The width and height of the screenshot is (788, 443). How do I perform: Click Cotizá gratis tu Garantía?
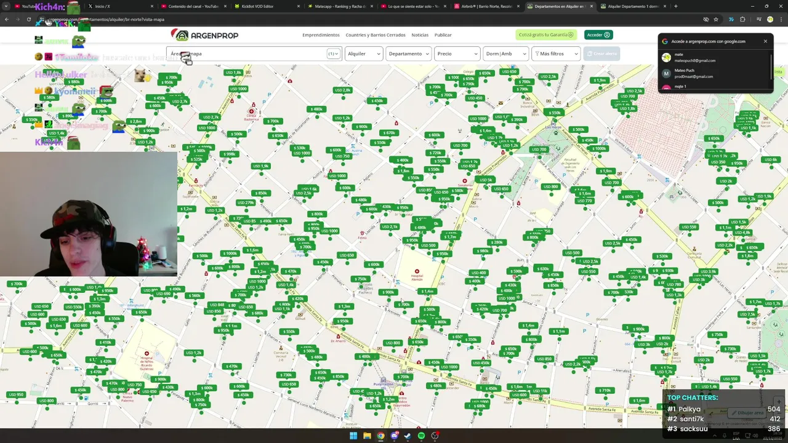[x=546, y=35]
